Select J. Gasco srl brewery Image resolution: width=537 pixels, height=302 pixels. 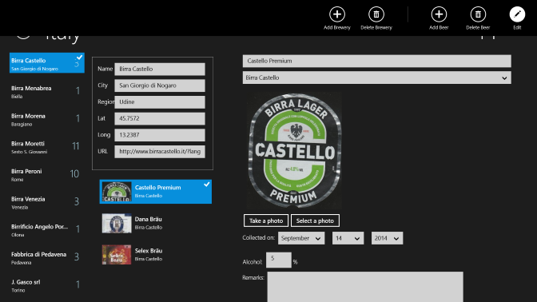click(x=47, y=286)
